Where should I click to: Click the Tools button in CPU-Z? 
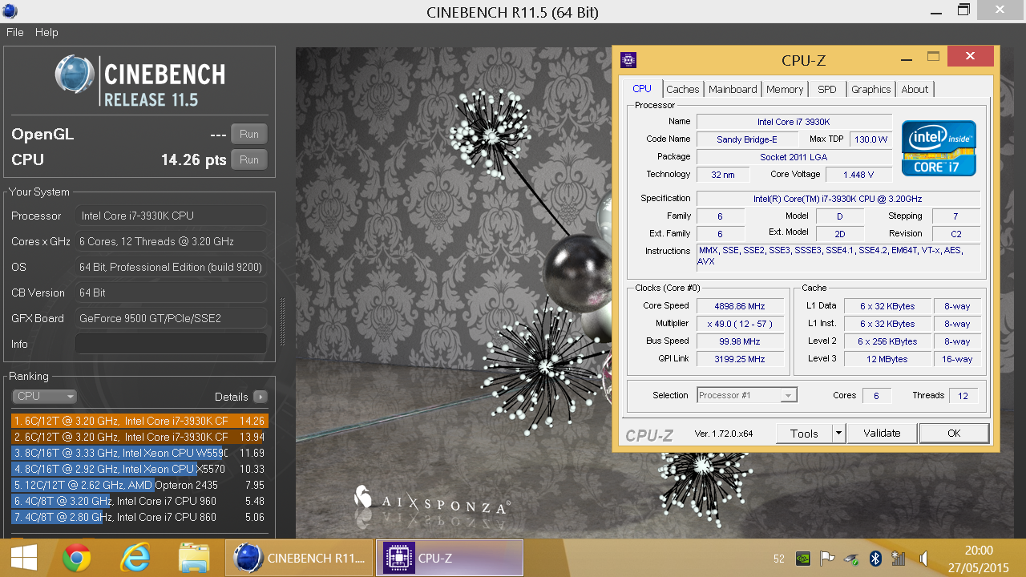pos(804,433)
